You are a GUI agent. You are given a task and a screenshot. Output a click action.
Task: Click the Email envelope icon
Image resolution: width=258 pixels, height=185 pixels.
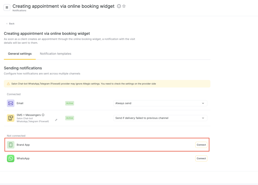pos(11,103)
